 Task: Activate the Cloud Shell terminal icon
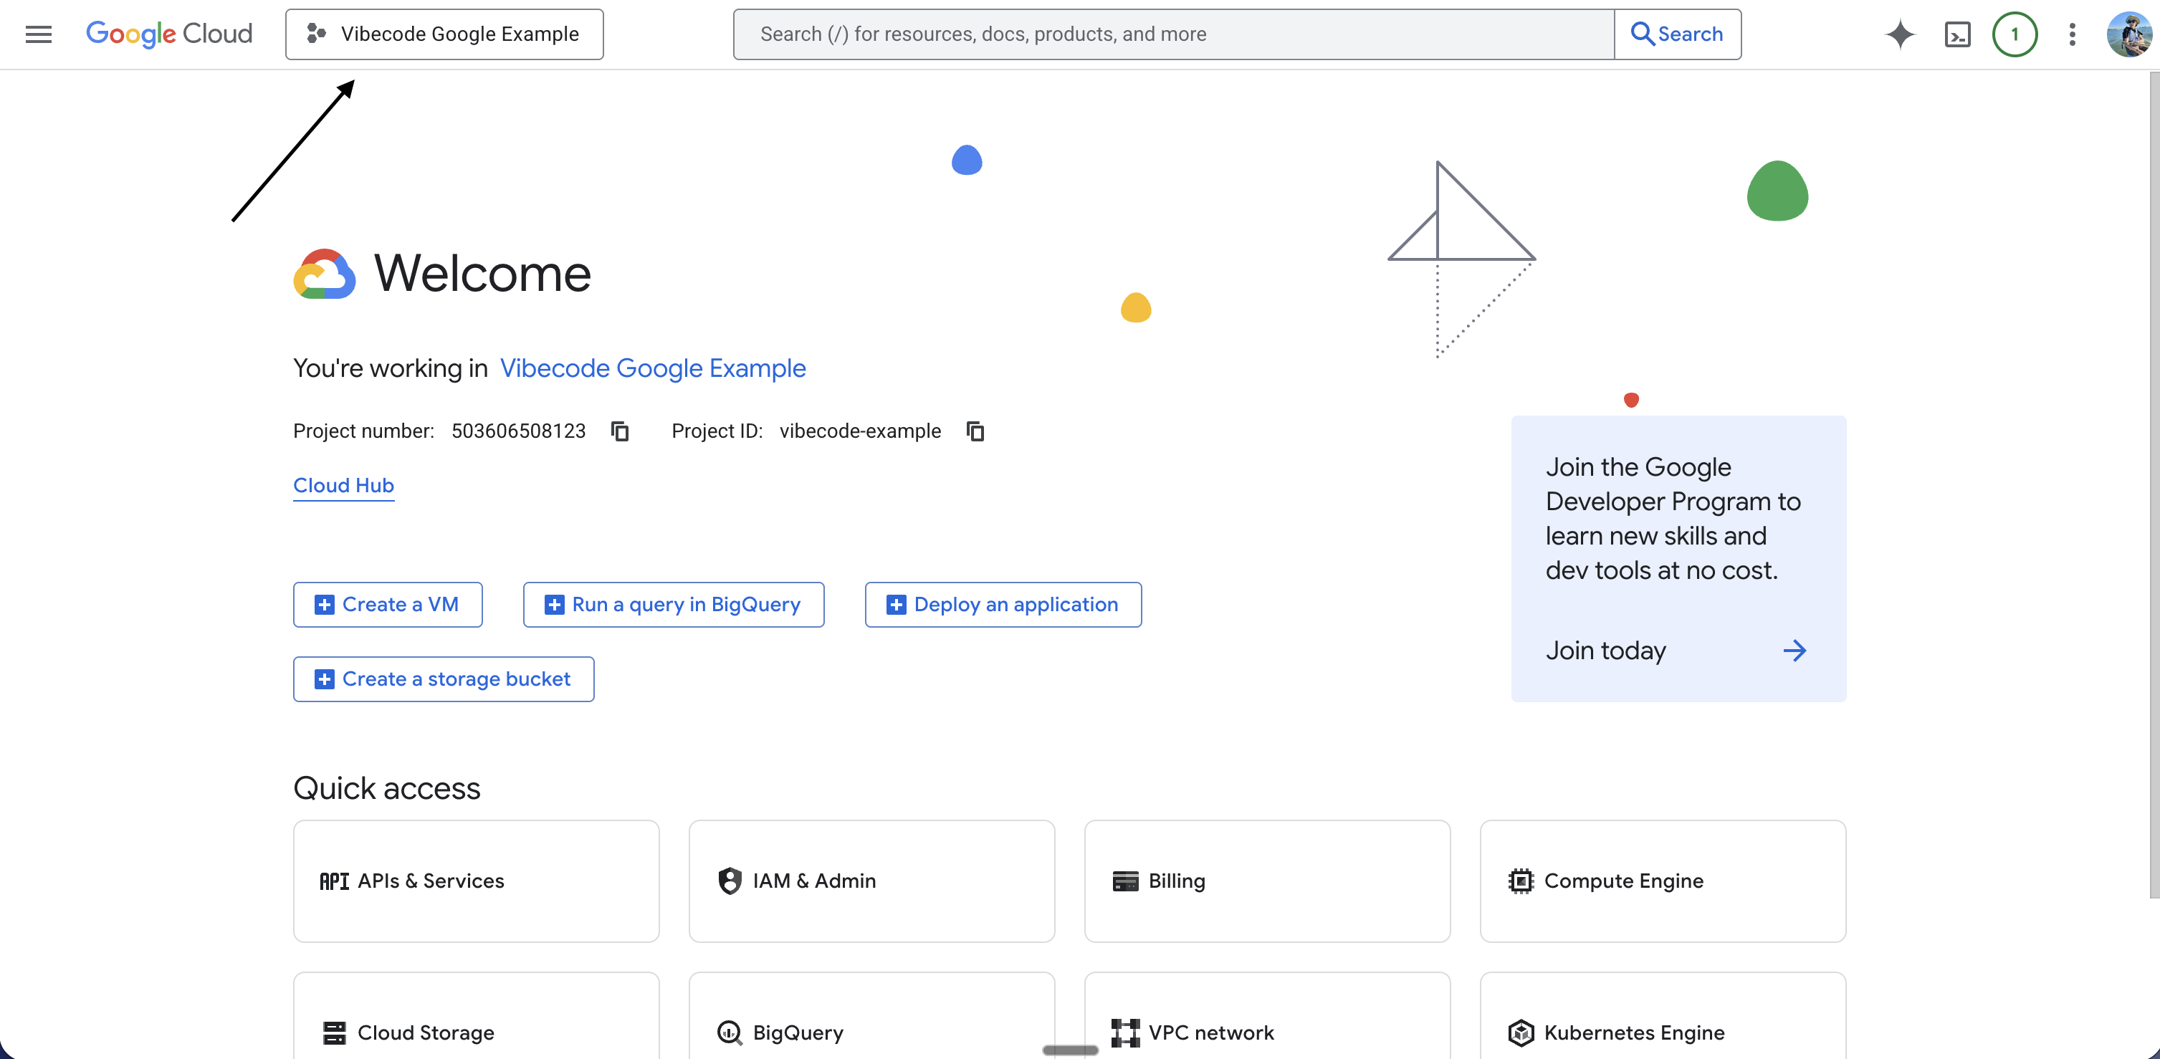pos(1957,34)
